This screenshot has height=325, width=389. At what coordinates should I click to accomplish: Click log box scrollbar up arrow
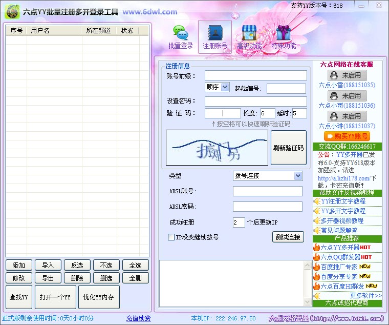pos(307,265)
